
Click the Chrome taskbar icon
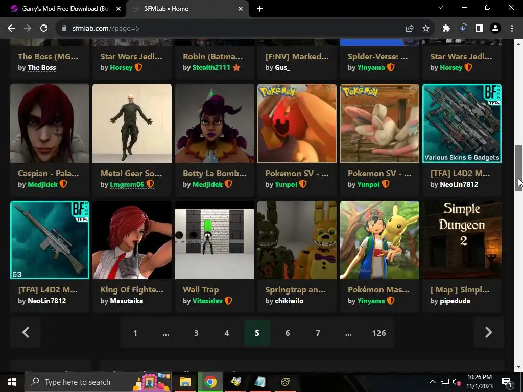[x=210, y=382]
